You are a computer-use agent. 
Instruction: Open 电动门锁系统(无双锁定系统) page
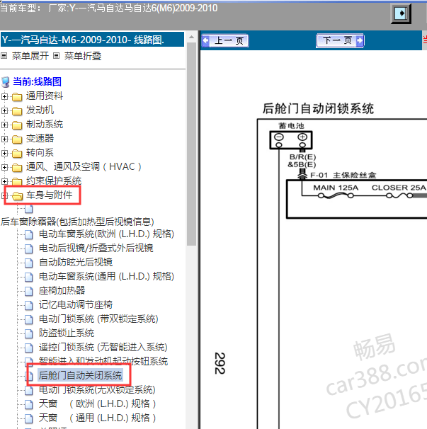pos(97,390)
